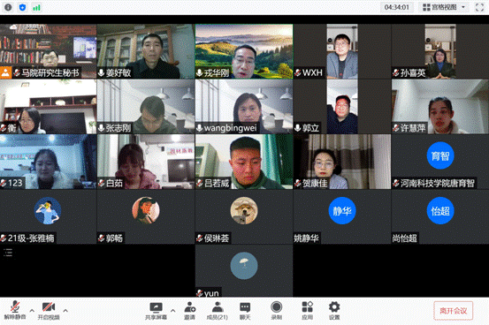Click mic icon beside wangbingwei
The image size is (489, 325).
[200, 128]
